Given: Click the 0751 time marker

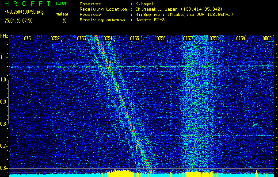Looking at the screenshot, I should point(28,38).
